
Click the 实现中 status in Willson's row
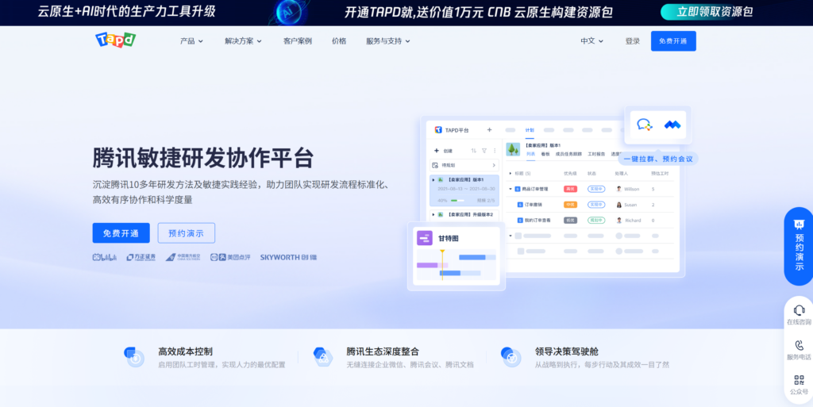[x=596, y=189]
